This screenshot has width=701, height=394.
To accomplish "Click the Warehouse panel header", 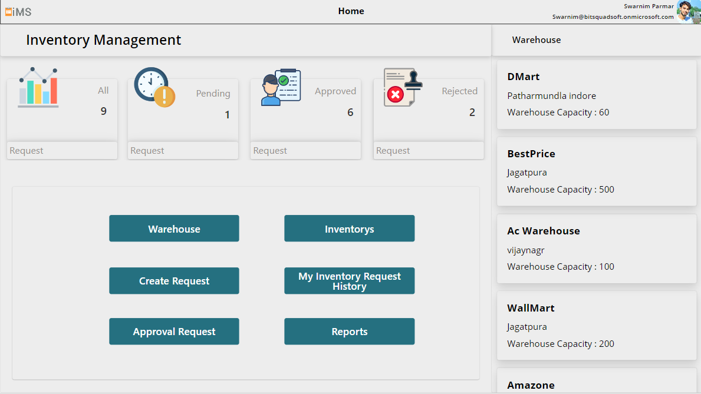I will (537, 40).
